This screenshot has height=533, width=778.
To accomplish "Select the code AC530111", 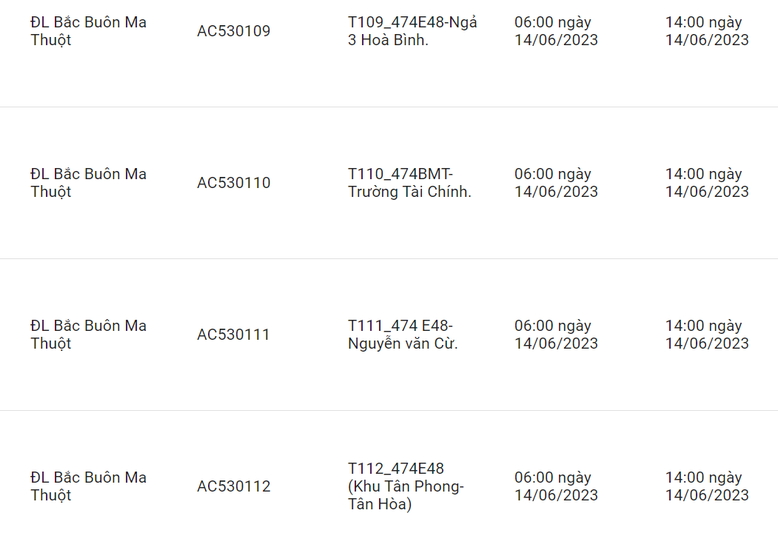I will pyautogui.click(x=233, y=335).
